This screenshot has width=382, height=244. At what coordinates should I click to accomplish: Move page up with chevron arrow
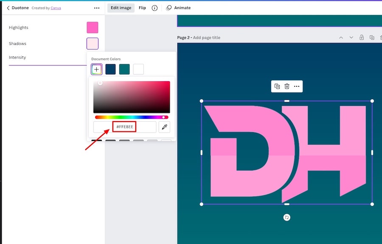coord(341,37)
